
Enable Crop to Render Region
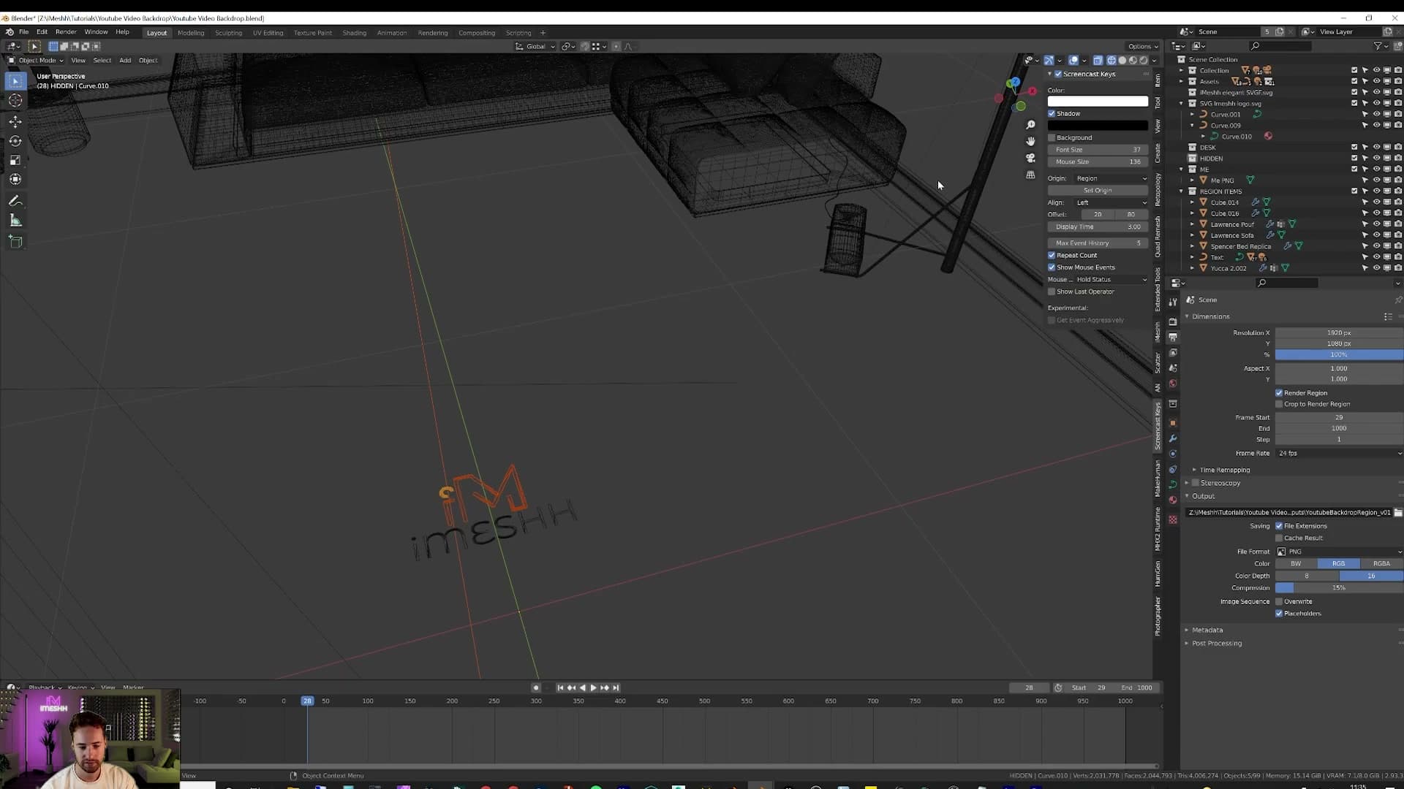tap(1279, 404)
